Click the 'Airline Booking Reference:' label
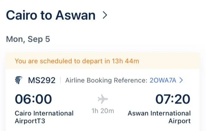 pos(106,81)
